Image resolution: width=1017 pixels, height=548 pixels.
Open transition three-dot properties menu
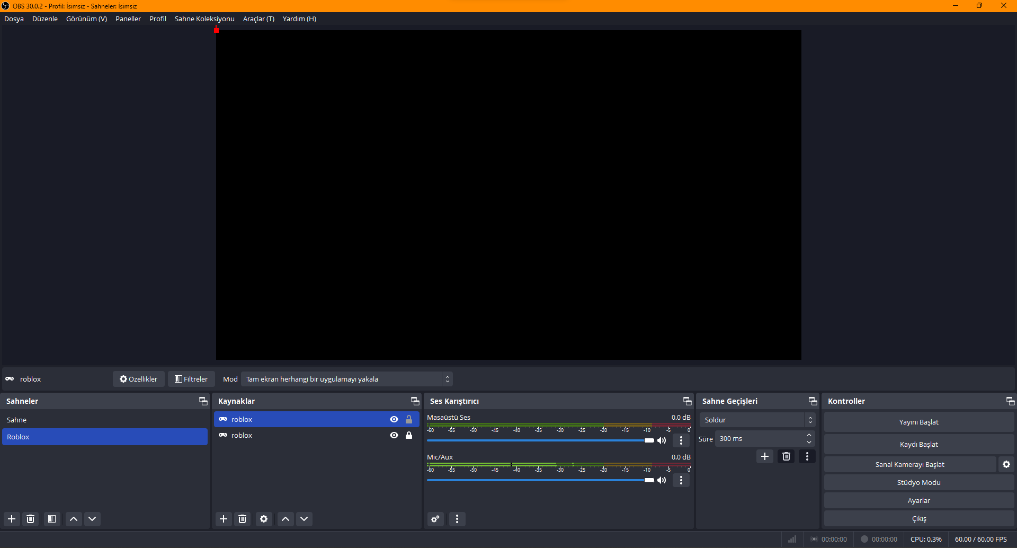(x=807, y=456)
